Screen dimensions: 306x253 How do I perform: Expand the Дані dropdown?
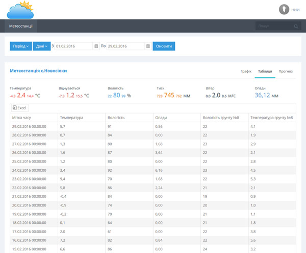42,46
